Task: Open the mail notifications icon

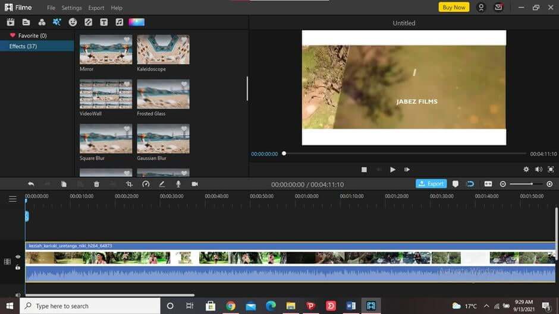Action: 498,8
